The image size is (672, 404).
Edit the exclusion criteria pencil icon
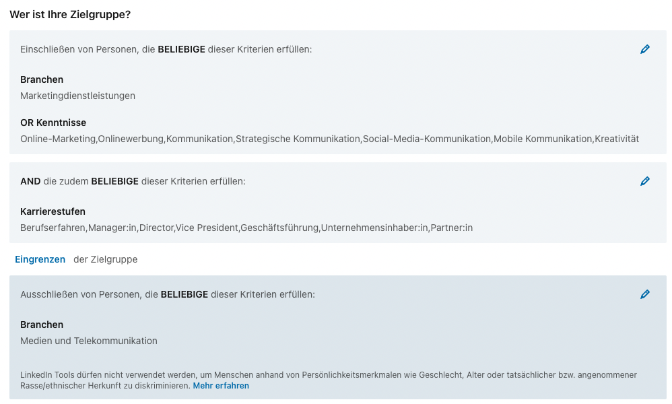[644, 294]
